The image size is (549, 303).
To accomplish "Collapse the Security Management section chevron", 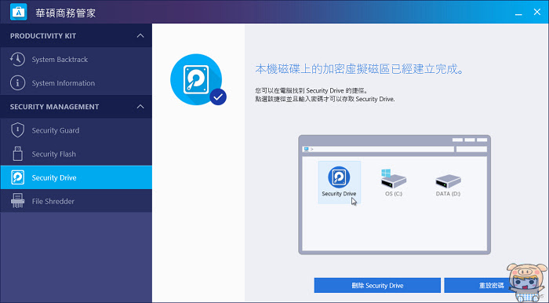I will coord(140,107).
